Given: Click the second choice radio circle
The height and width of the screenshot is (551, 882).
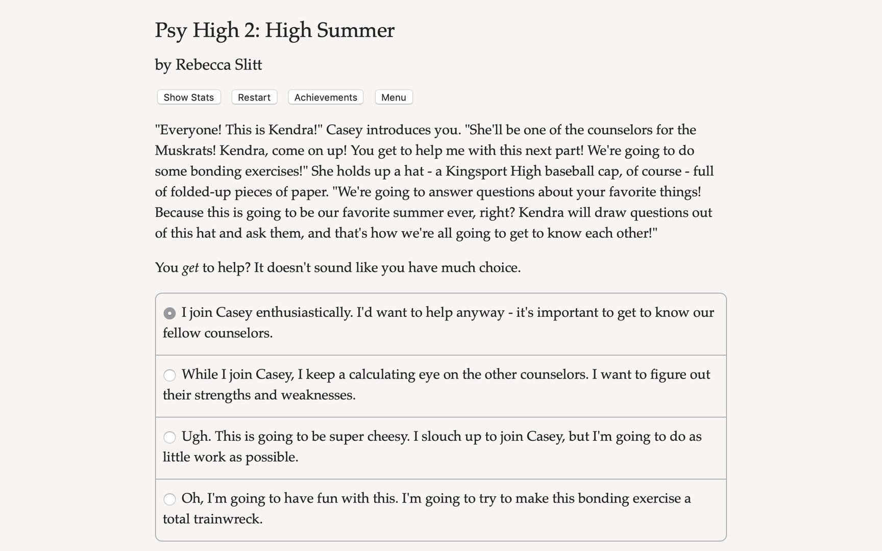Looking at the screenshot, I should [x=169, y=375].
